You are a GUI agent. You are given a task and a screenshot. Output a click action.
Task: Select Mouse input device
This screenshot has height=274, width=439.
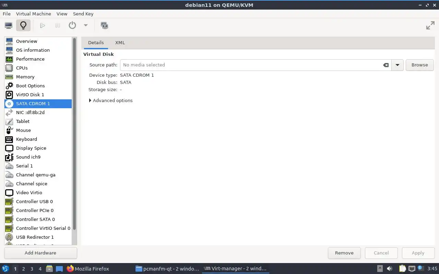pos(38,130)
